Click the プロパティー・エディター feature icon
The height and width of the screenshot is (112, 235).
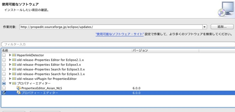(19, 93)
